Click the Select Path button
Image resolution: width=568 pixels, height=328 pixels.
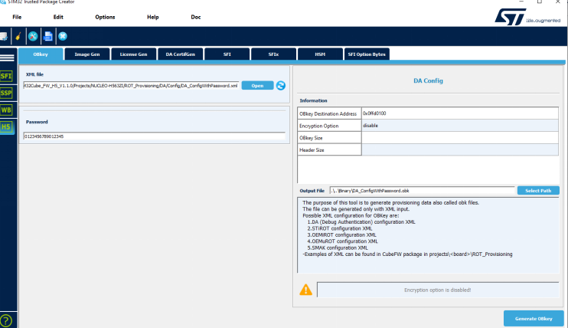click(x=538, y=191)
